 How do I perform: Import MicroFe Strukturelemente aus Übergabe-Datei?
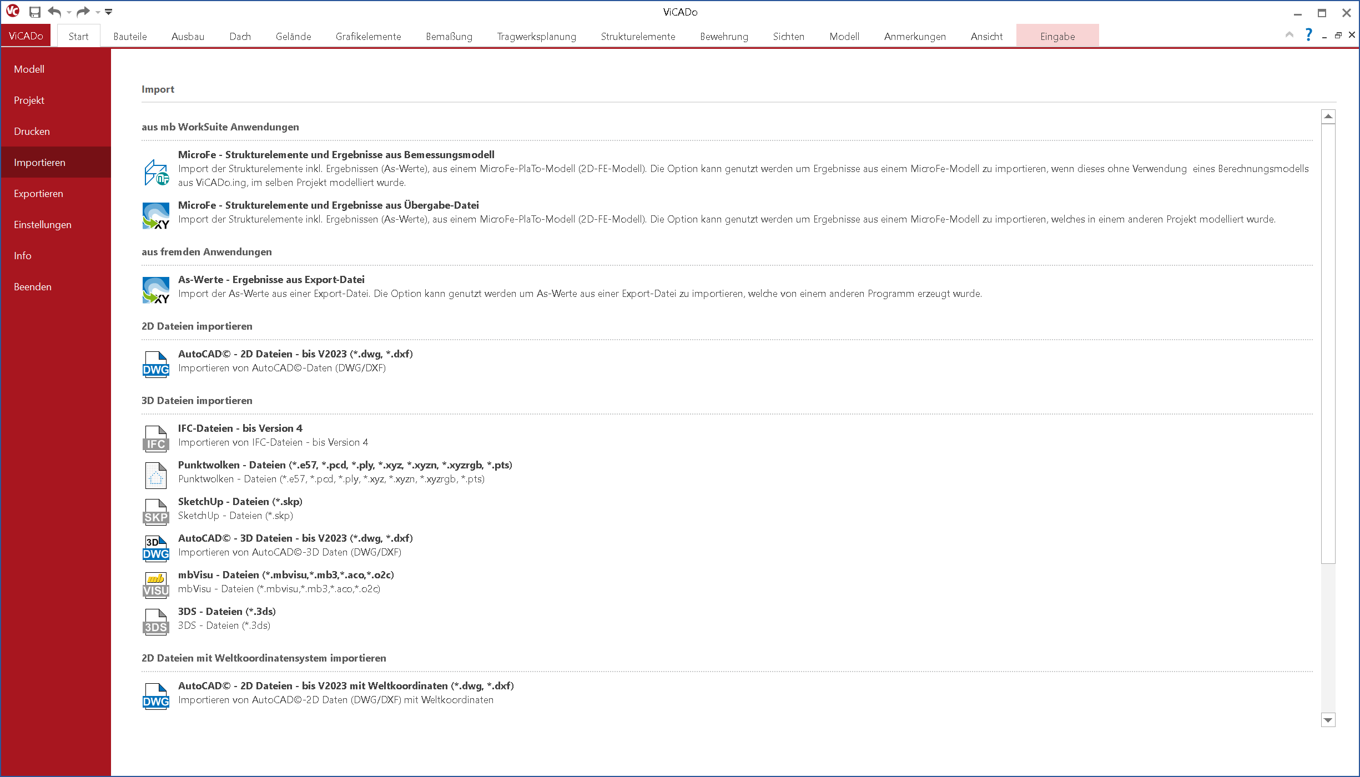coord(328,205)
